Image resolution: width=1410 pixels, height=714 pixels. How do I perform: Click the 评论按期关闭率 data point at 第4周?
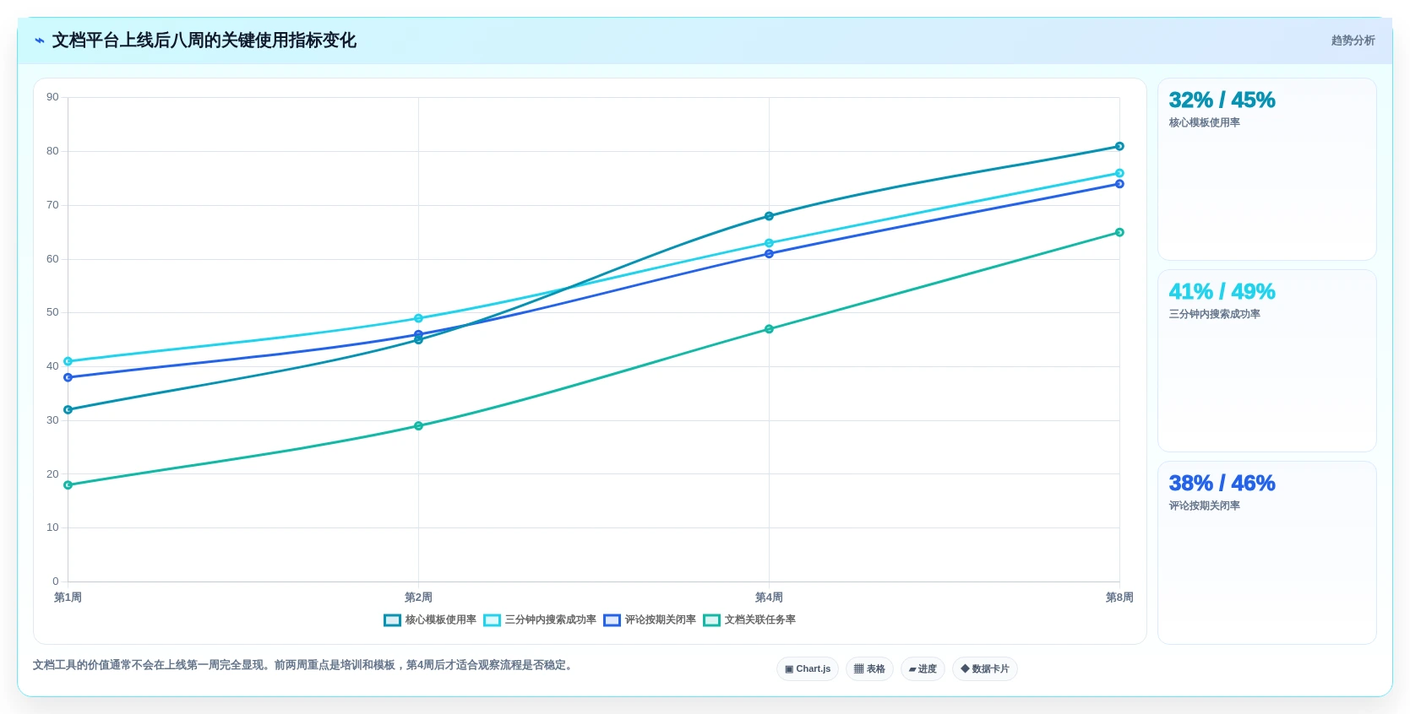click(x=769, y=254)
